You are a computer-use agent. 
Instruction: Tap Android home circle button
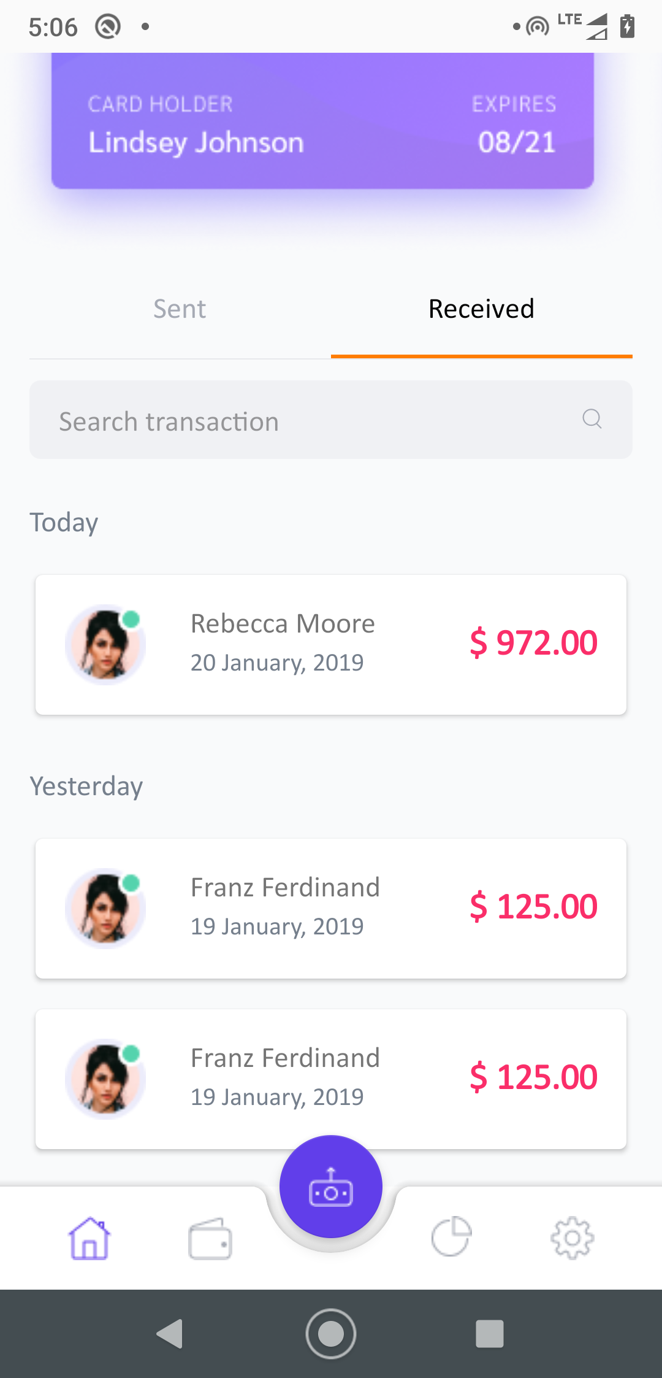point(331,1334)
